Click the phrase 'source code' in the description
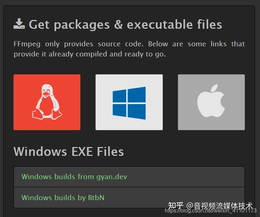 121,44
